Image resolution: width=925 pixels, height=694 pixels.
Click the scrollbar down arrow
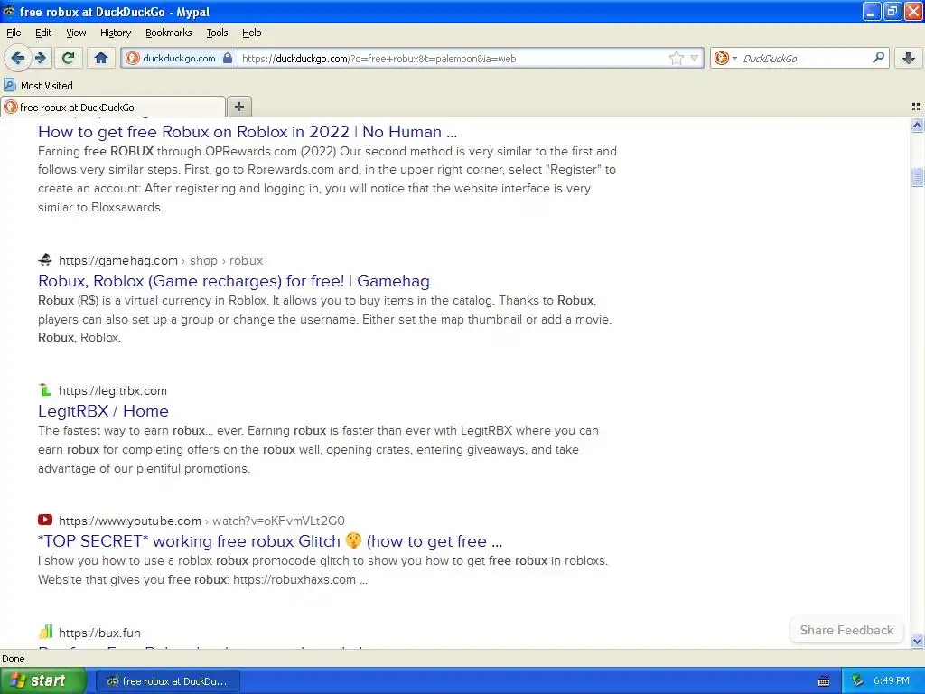917,641
